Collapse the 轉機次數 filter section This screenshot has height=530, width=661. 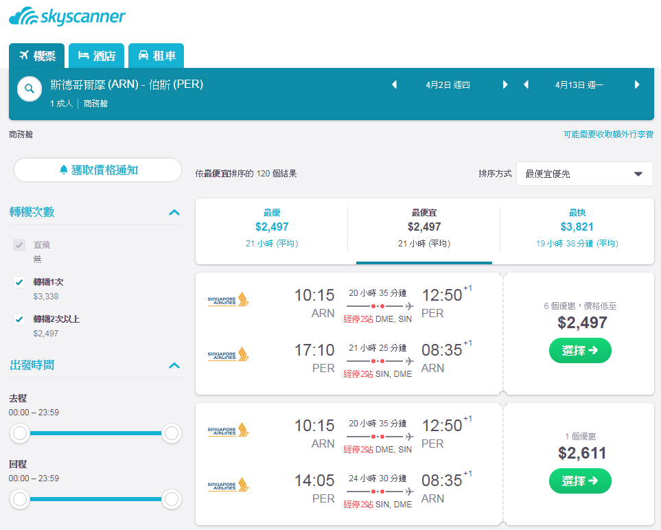pyautogui.click(x=174, y=212)
